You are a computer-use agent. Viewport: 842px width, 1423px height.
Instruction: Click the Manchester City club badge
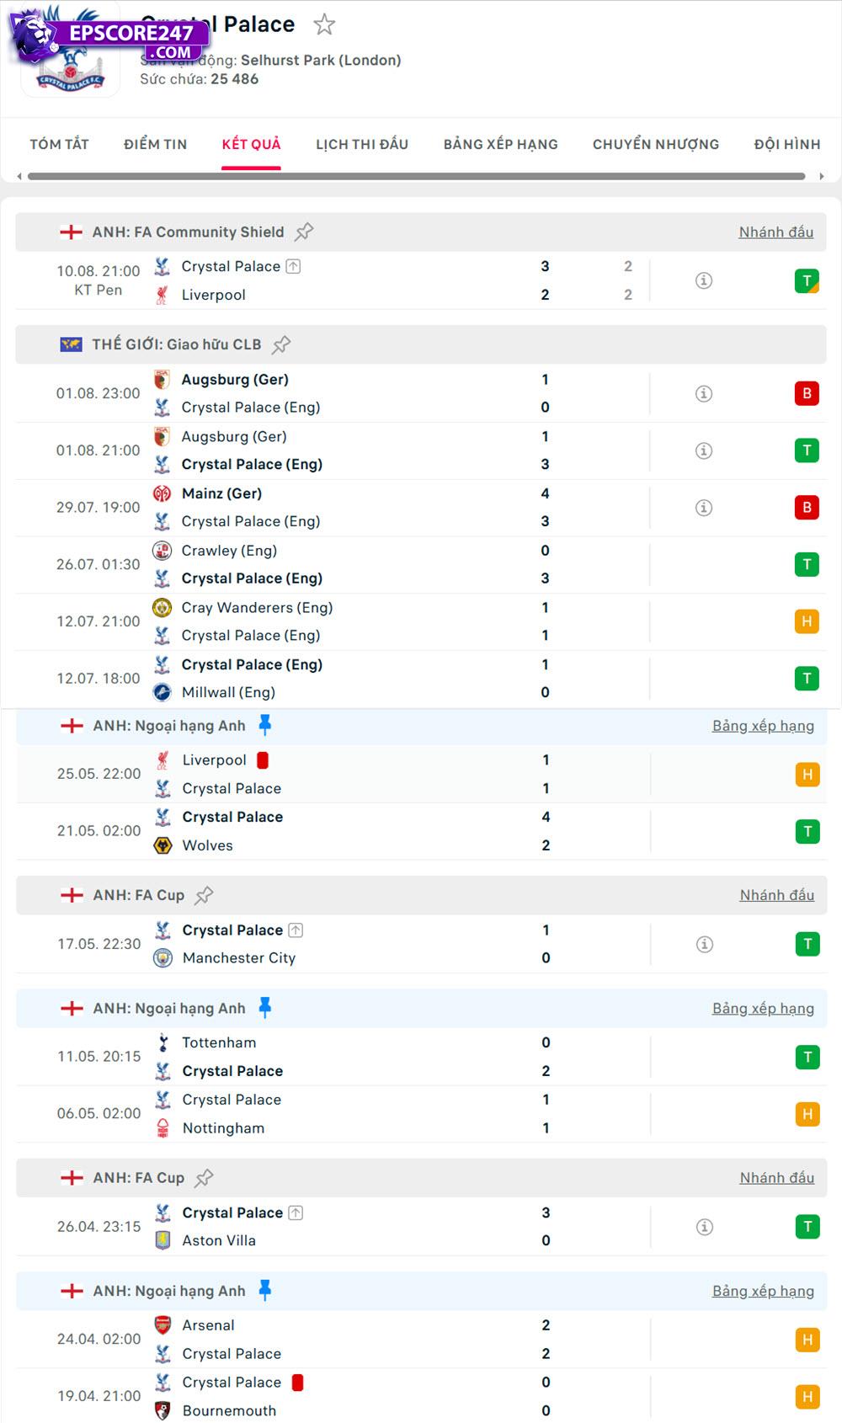[163, 958]
